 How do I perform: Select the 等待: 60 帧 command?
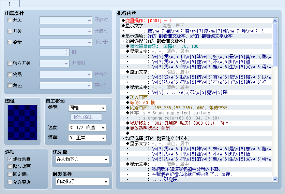tap(196, 102)
